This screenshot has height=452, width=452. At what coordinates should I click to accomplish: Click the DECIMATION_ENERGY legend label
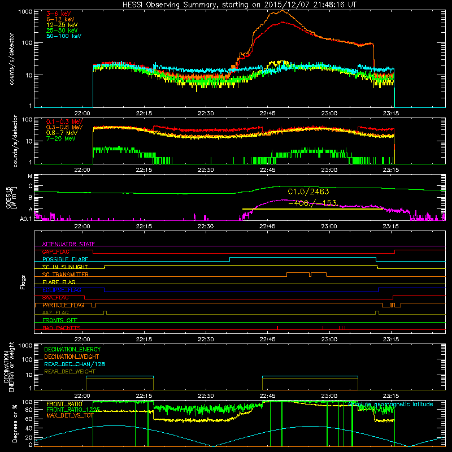point(72,349)
